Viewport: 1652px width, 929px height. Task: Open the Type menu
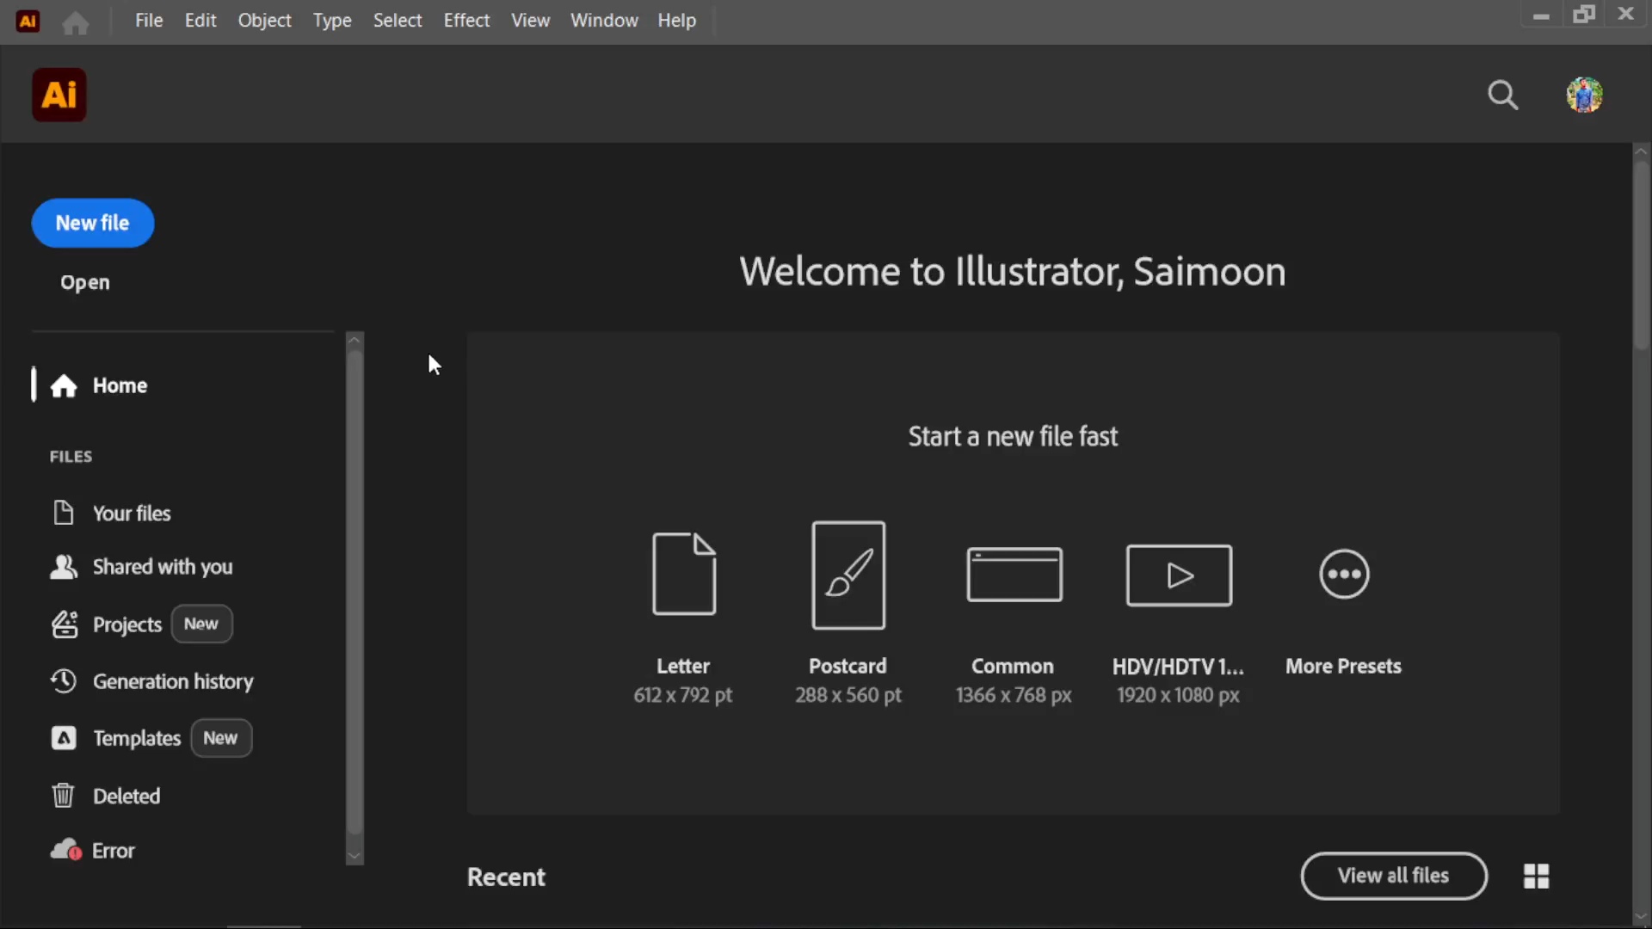pyautogui.click(x=332, y=21)
